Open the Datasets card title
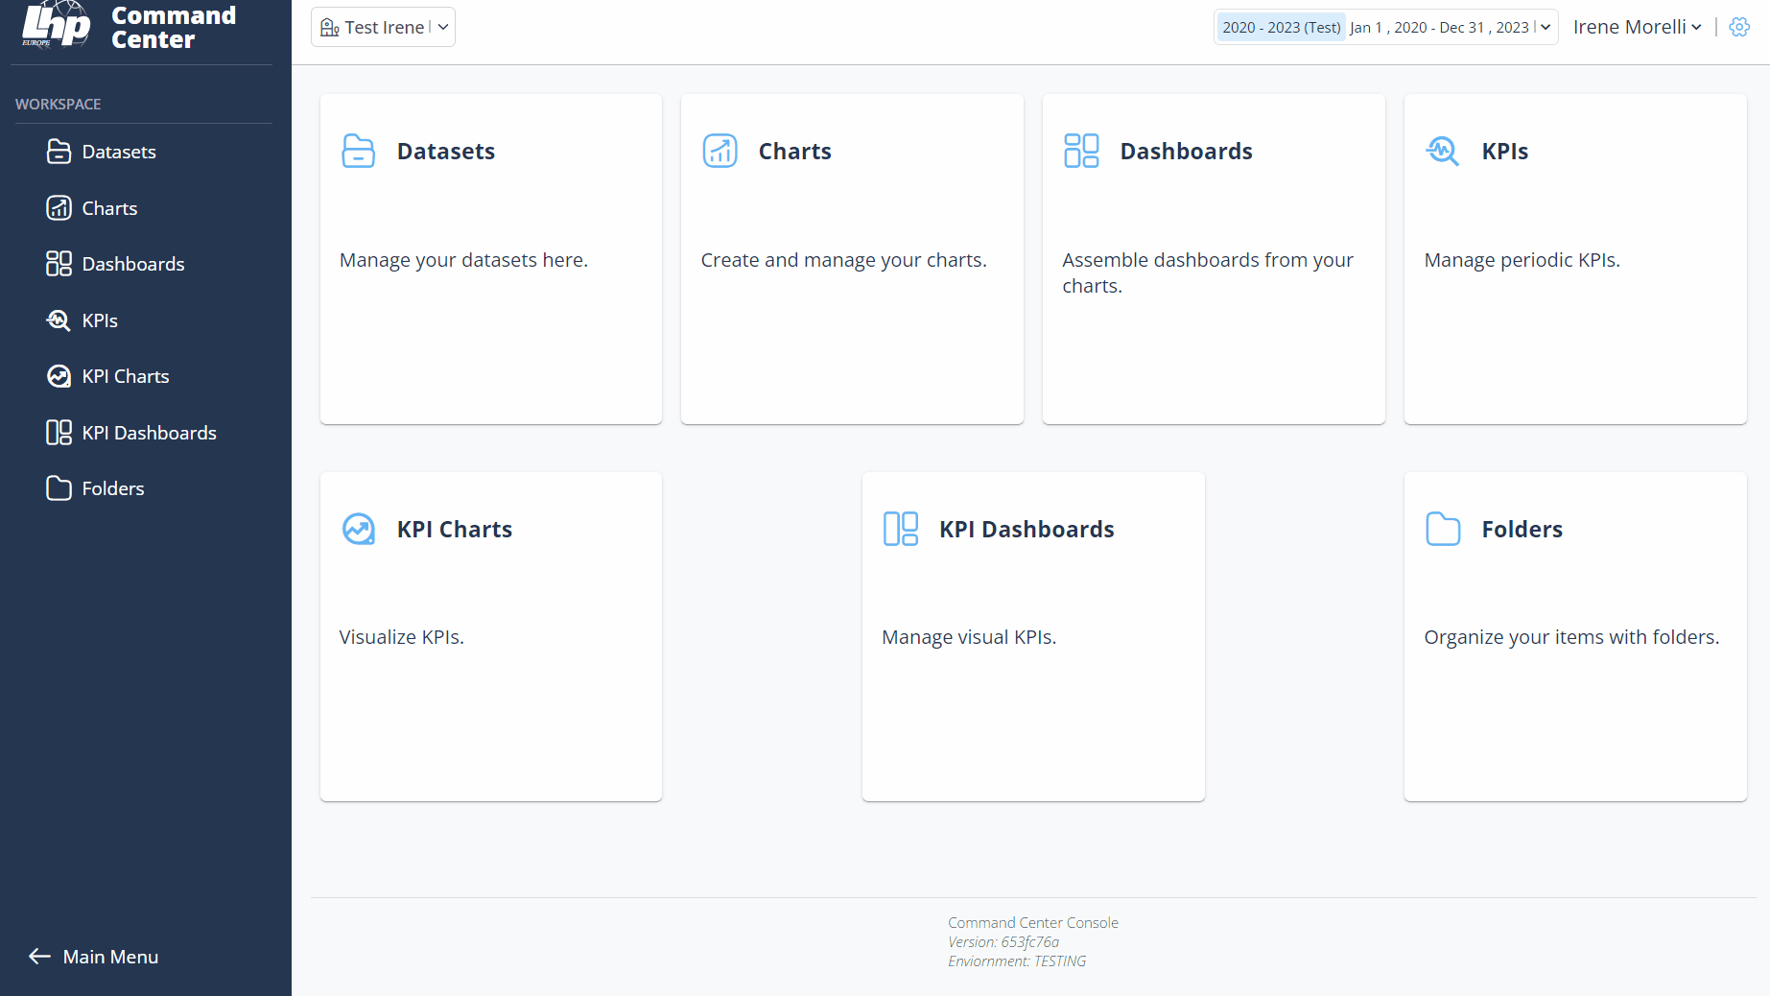The width and height of the screenshot is (1770, 996). click(x=446, y=151)
